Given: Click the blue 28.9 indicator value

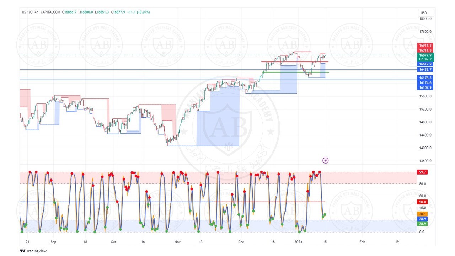Looking at the screenshot, I should 422,219.
